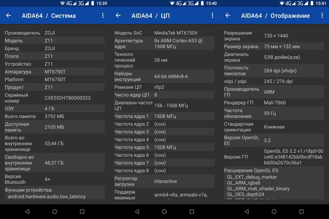Tap the Wi-Fi icon in the 15:39 status bar

tap(62, 3)
